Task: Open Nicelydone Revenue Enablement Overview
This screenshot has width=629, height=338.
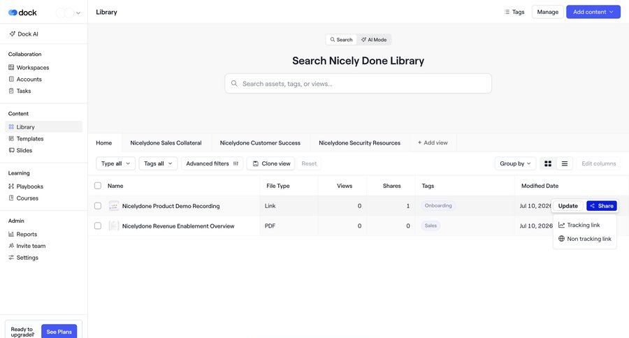Action: point(178,226)
